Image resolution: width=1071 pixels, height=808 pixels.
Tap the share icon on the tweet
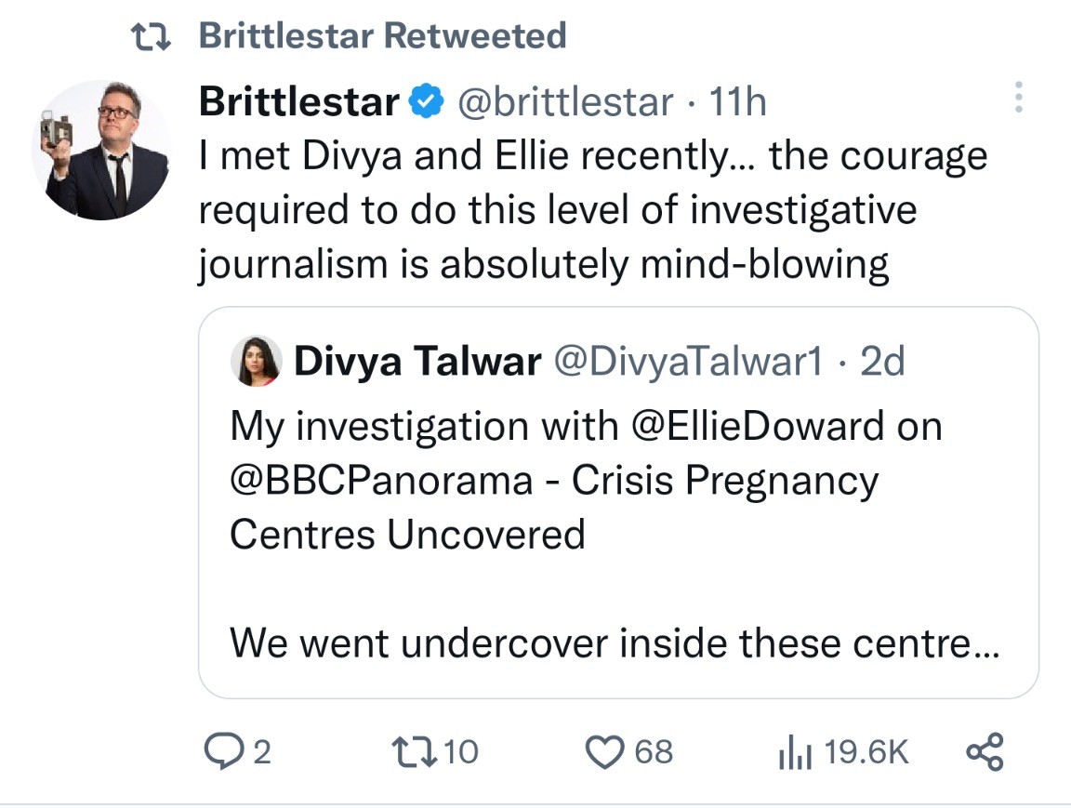985,751
